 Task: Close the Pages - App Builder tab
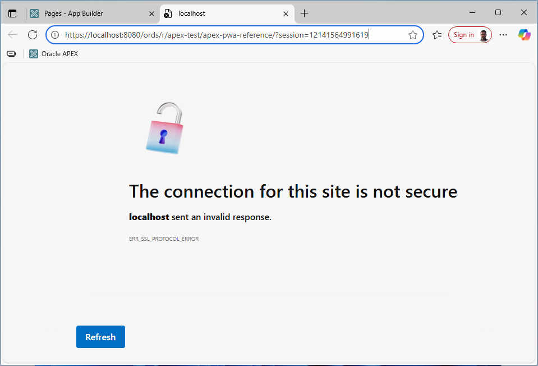[x=151, y=13]
